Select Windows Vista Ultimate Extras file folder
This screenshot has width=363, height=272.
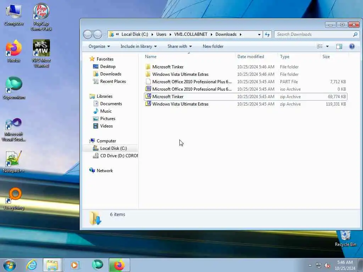pos(245,74)
